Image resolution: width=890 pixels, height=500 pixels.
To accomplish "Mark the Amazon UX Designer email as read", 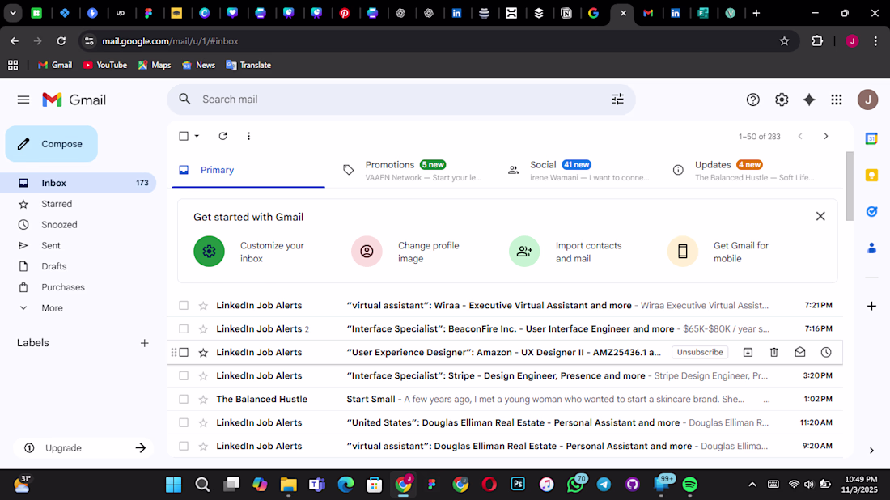I will coord(799,353).
